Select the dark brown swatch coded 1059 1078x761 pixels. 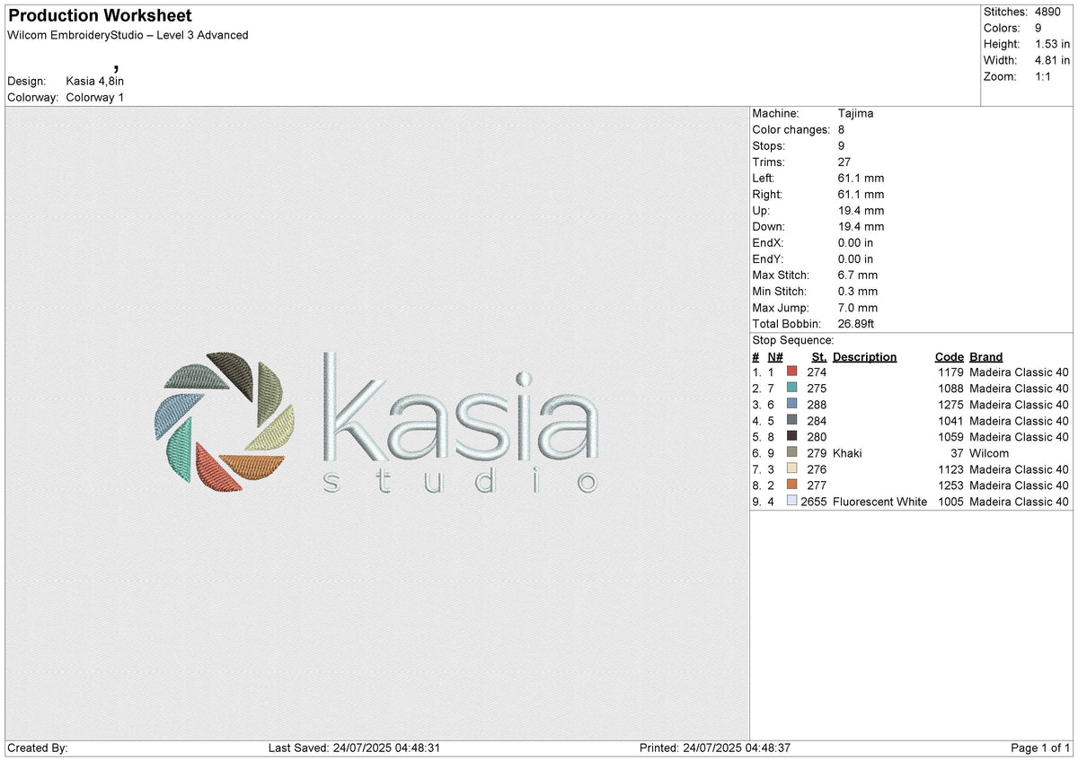(791, 436)
